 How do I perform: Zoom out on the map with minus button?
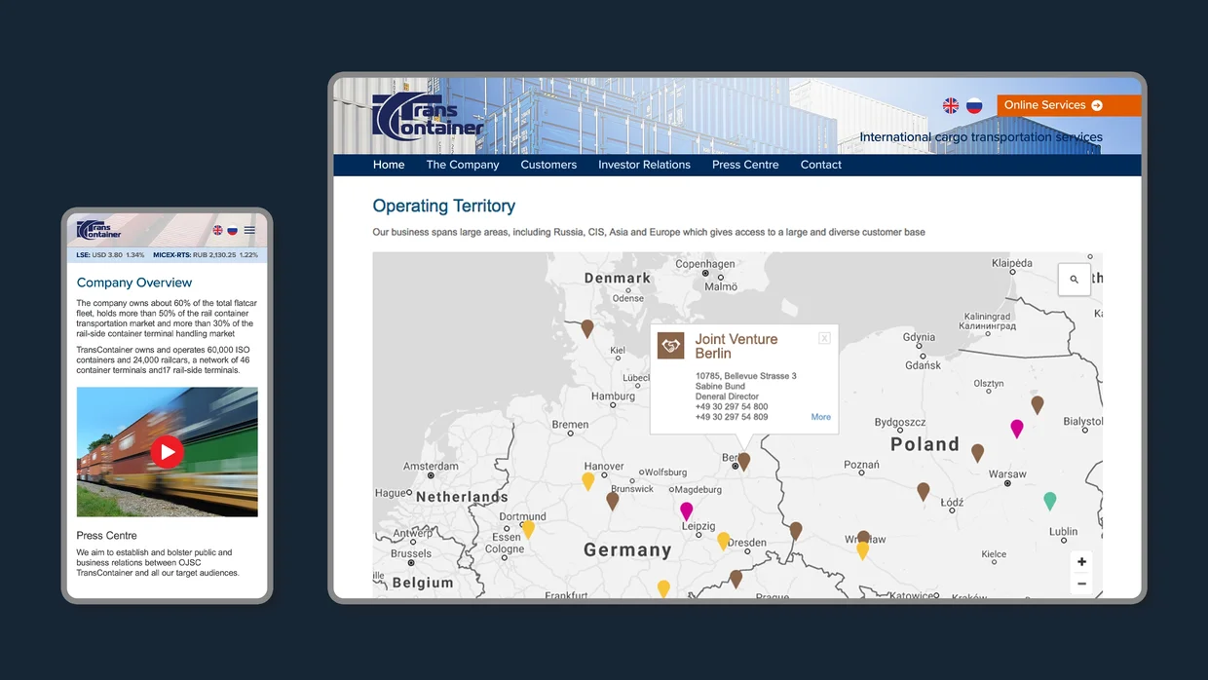[x=1081, y=584]
